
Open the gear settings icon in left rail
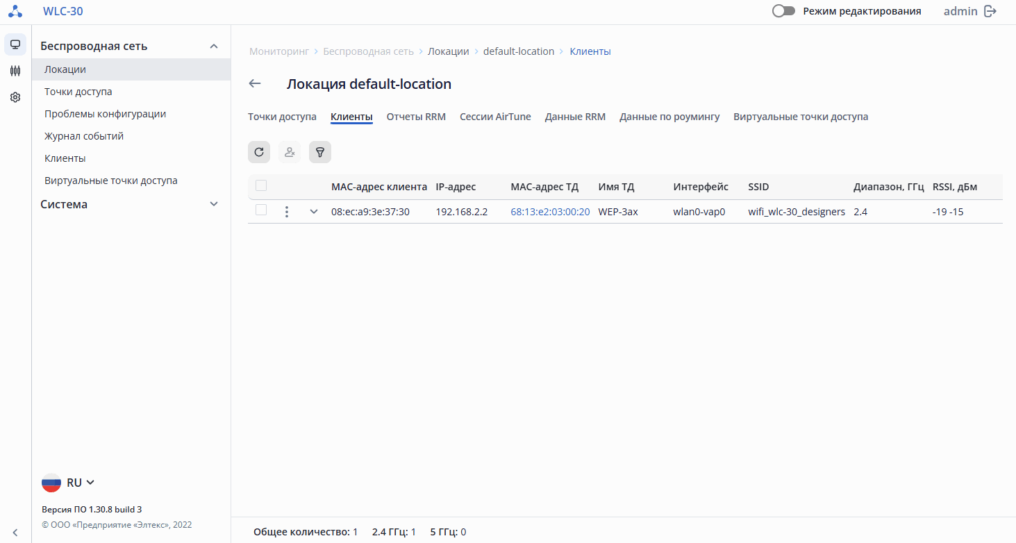click(15, 97)
